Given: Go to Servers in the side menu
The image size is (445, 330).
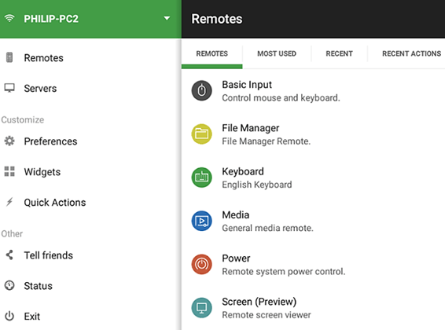Looking at the screenshot, I should click(x=40, y=89).
